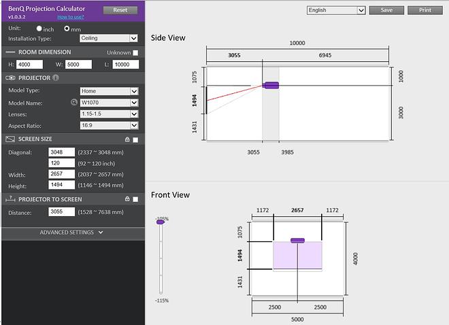The width and height of the screenshot is (449, 325).
Task: Click the (1528 ~ 7638 mm) distance range
Action: point(101,212)
